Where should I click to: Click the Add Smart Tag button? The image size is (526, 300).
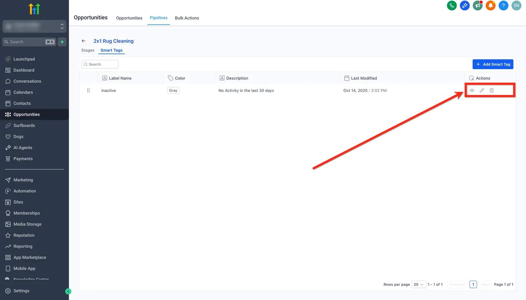[493, 64]
